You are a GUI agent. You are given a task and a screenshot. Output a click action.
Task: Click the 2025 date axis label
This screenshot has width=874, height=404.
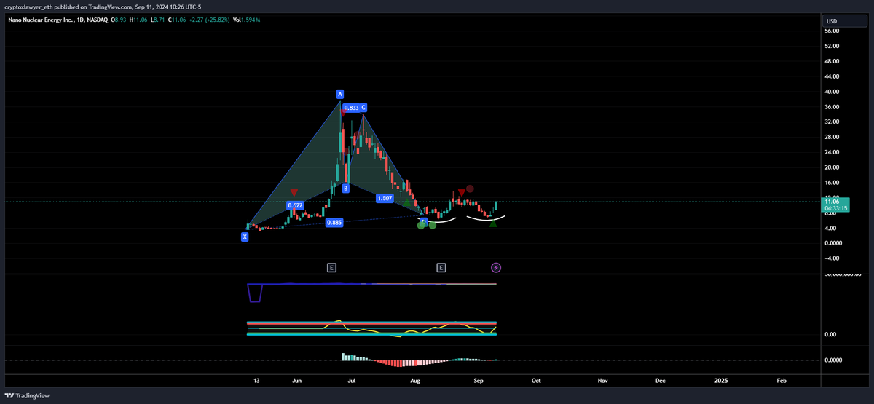[720, 380]
